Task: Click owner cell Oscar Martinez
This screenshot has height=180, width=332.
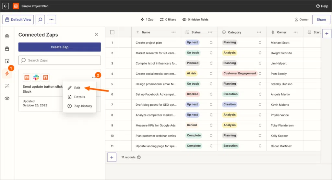Action: [285, 146]
